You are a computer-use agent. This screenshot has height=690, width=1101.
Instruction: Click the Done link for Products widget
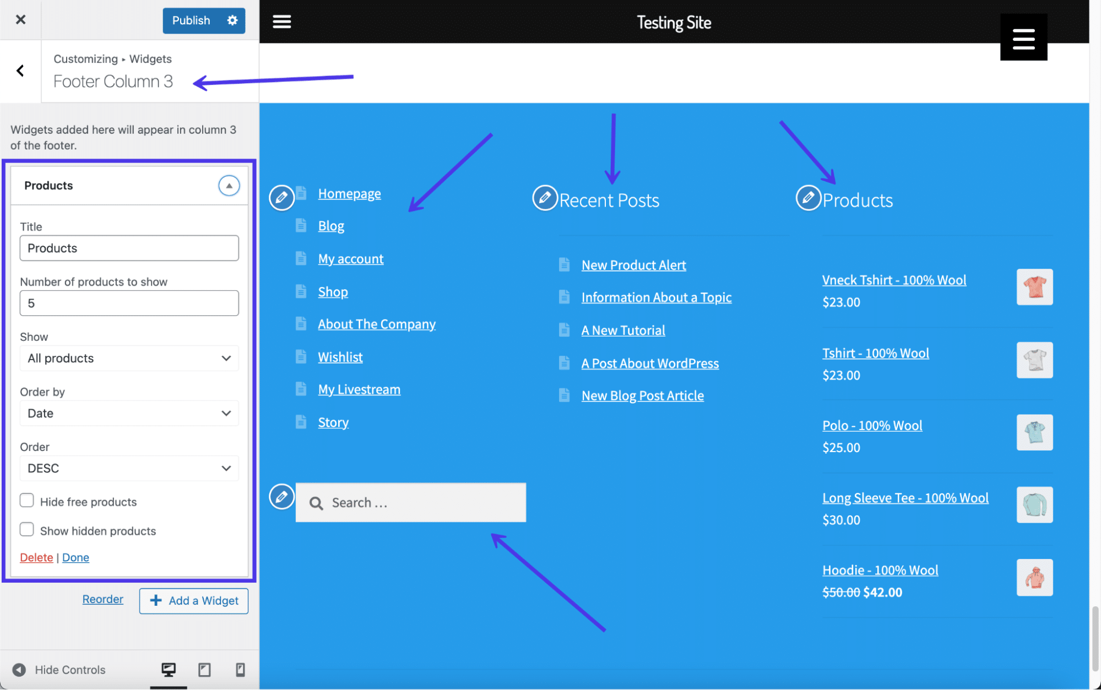pyautogui.click(x=75, y=556)
